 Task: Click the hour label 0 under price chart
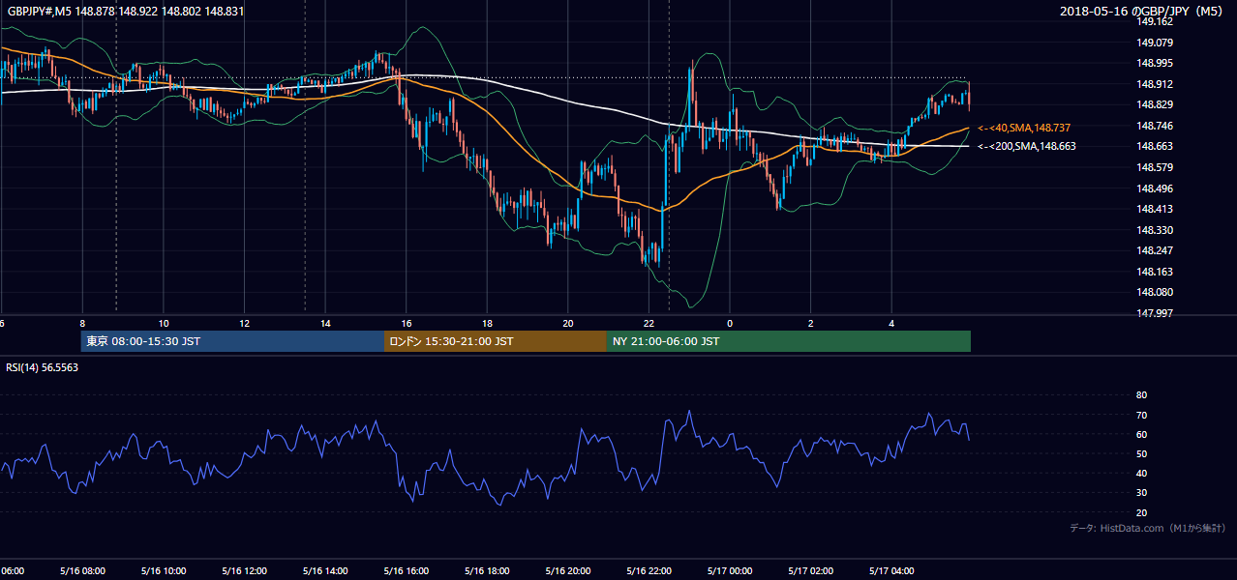[x=730, y=324]
